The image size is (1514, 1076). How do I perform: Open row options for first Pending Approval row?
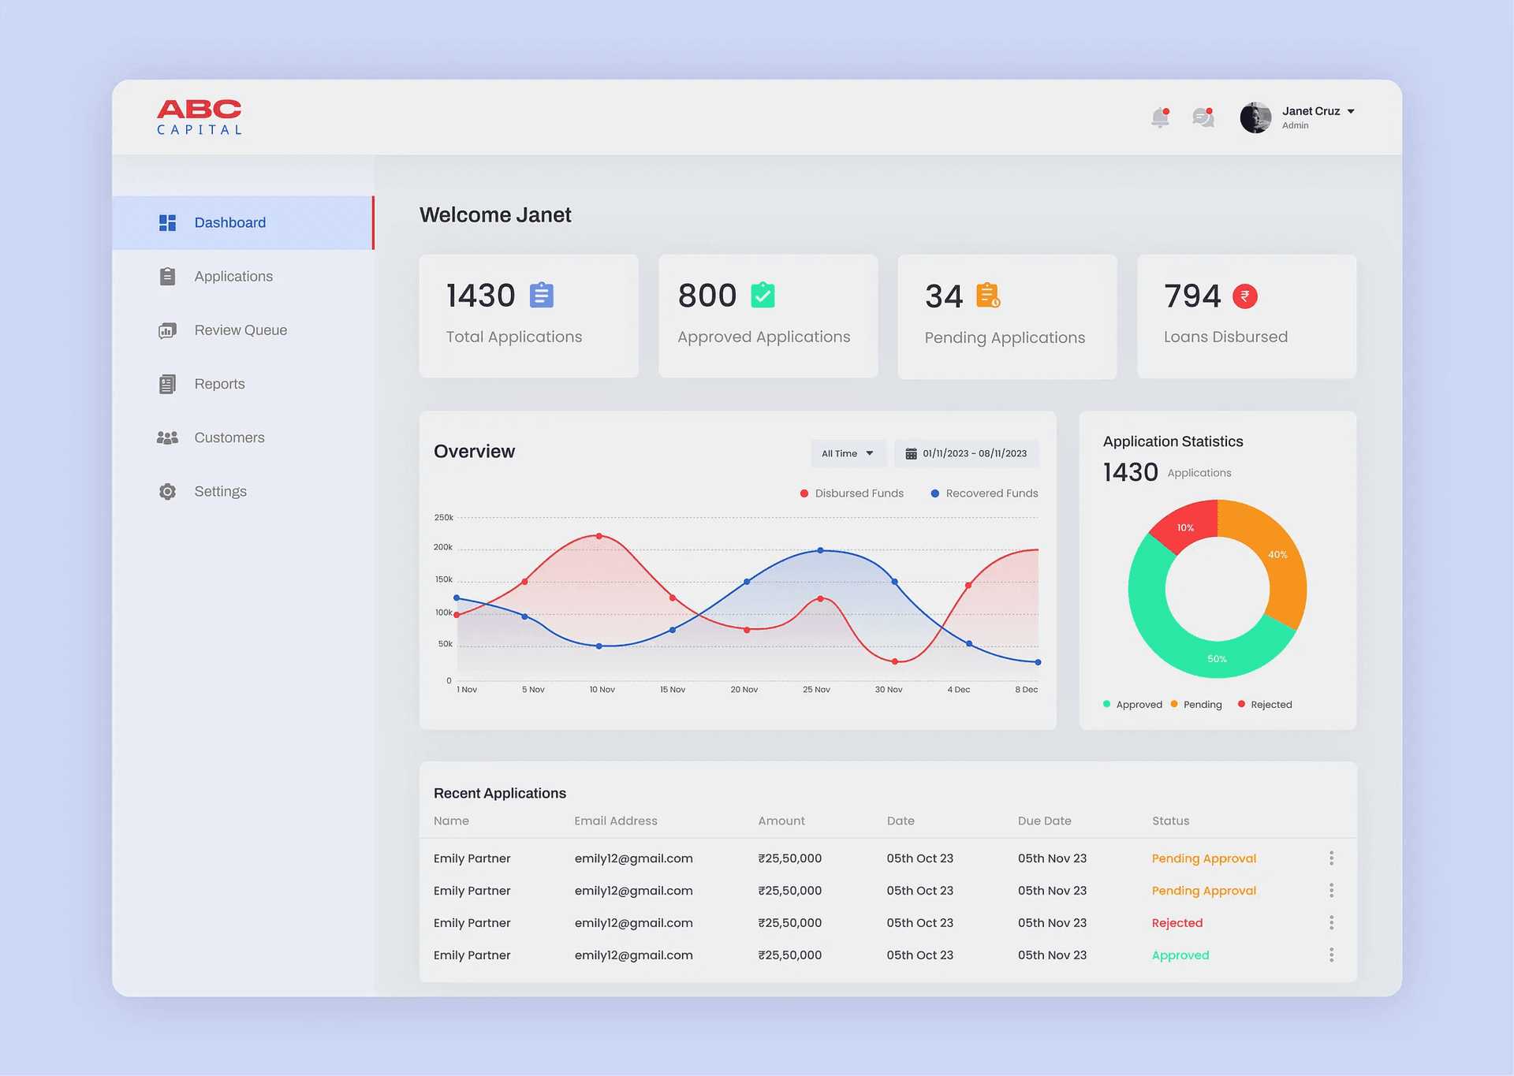point(1331,858)
